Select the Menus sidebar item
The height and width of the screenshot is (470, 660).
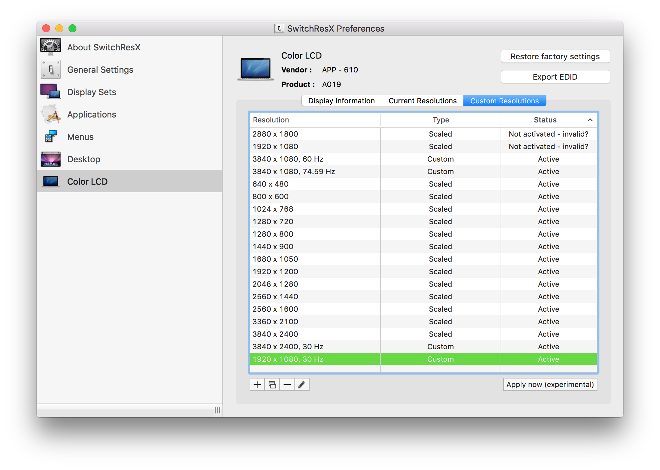coord(80,137)
